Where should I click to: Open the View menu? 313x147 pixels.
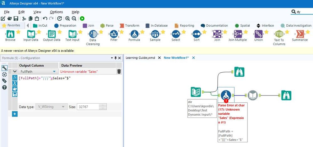click(x=37, y=12)
